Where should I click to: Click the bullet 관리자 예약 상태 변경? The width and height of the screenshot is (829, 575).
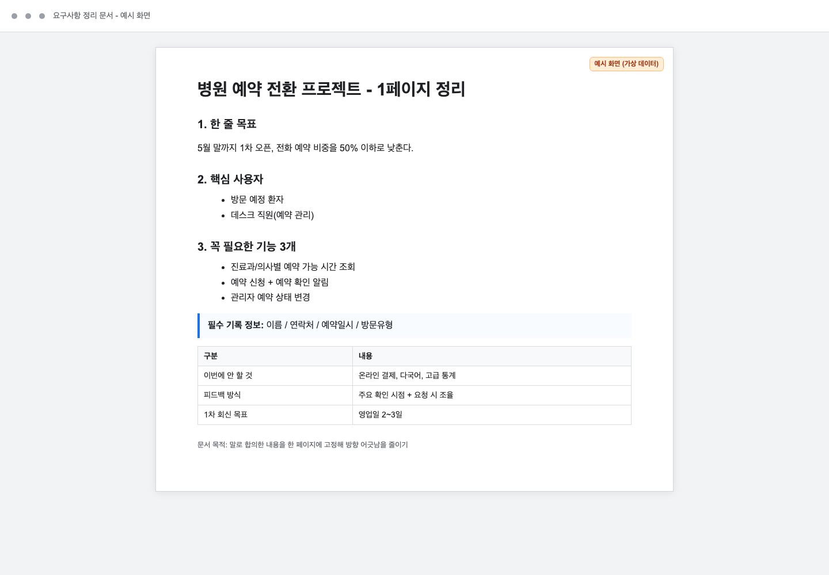tap(269, 297)
